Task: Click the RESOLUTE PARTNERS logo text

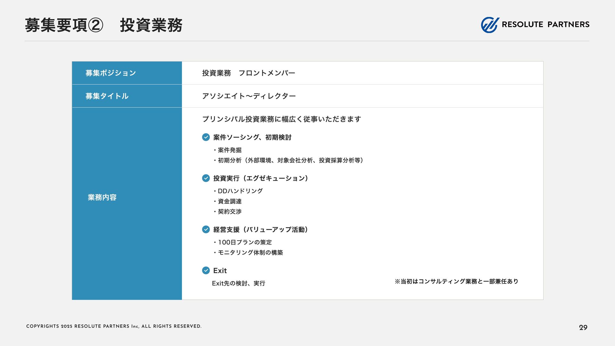Action: (545, 25)
